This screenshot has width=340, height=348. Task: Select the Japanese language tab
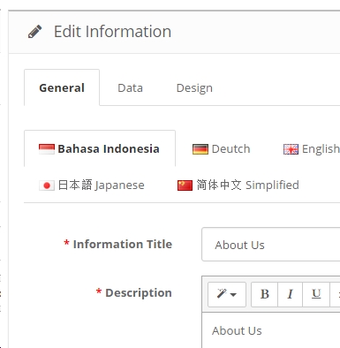tap(92, 185)
